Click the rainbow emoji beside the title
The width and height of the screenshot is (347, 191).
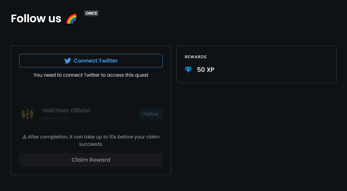(71, 19)
